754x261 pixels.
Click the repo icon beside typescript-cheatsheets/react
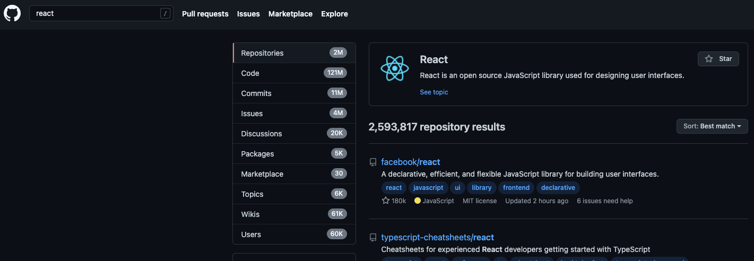[x=373, y=238]
